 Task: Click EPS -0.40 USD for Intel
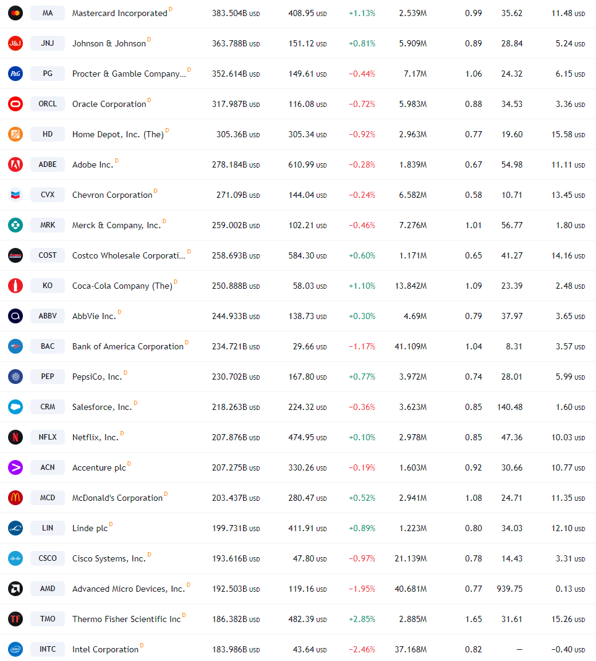point(568,650)
